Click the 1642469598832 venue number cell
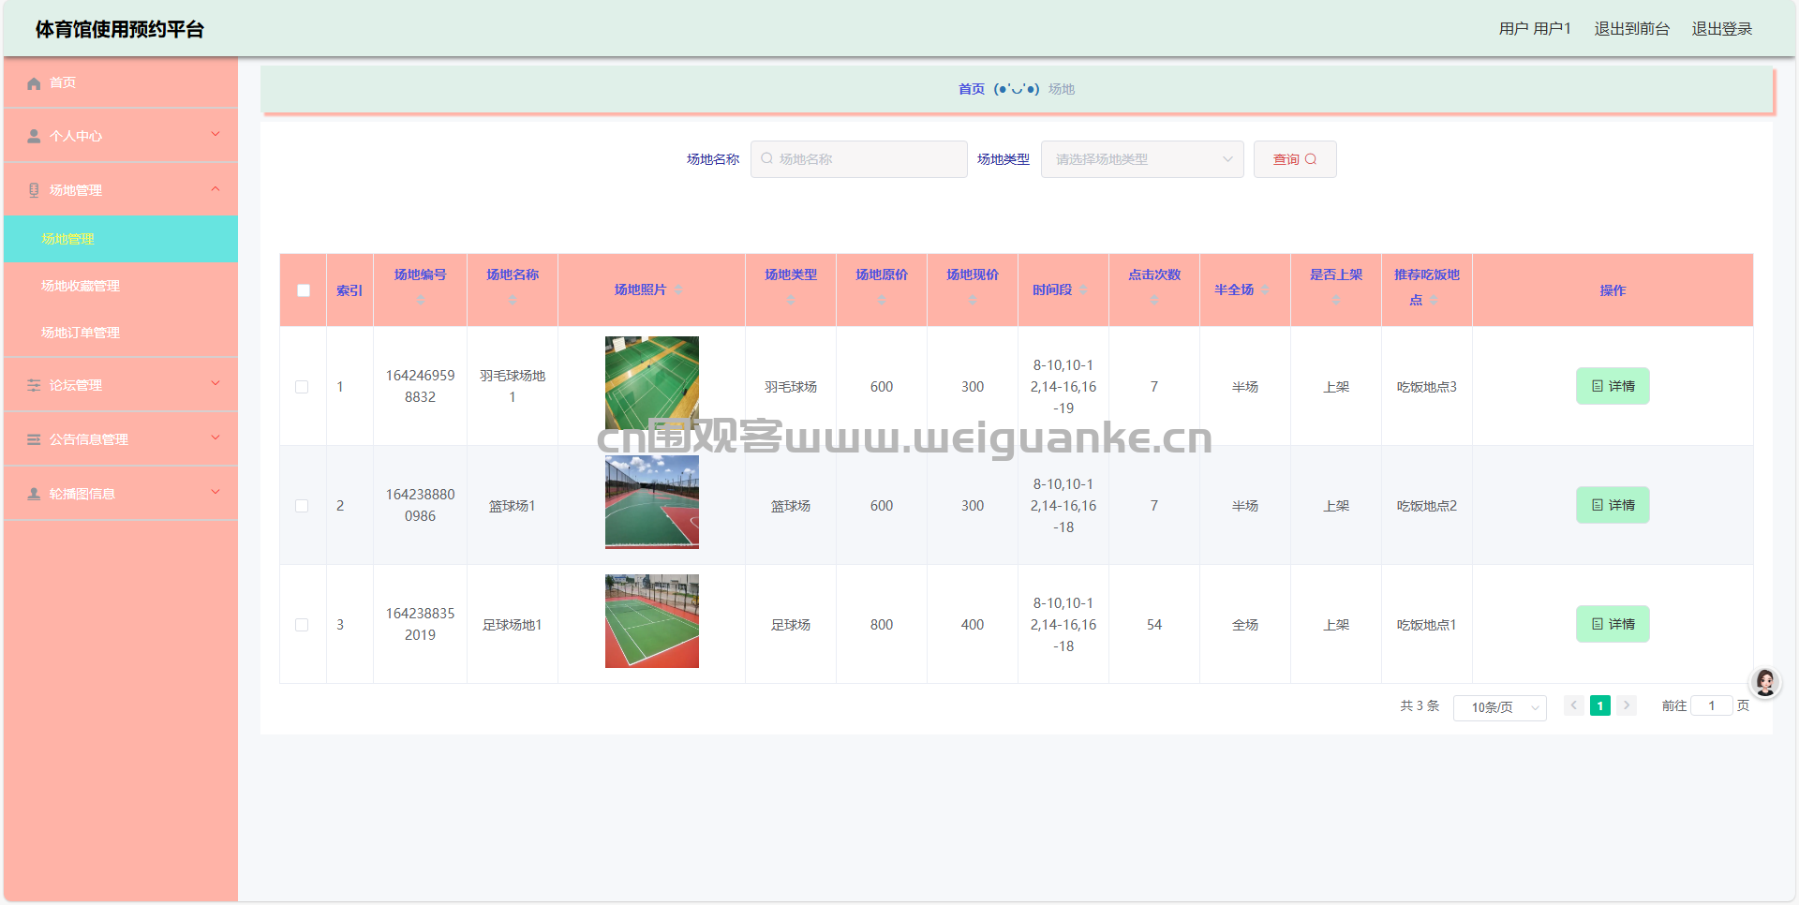1799x905 pixels. coord(421,386)
